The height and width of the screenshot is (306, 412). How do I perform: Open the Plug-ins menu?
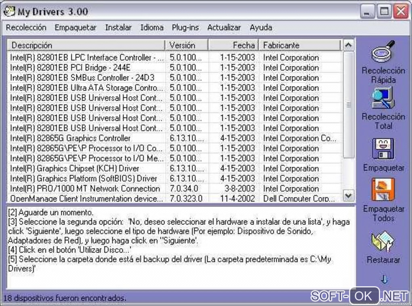pos(185,27)
